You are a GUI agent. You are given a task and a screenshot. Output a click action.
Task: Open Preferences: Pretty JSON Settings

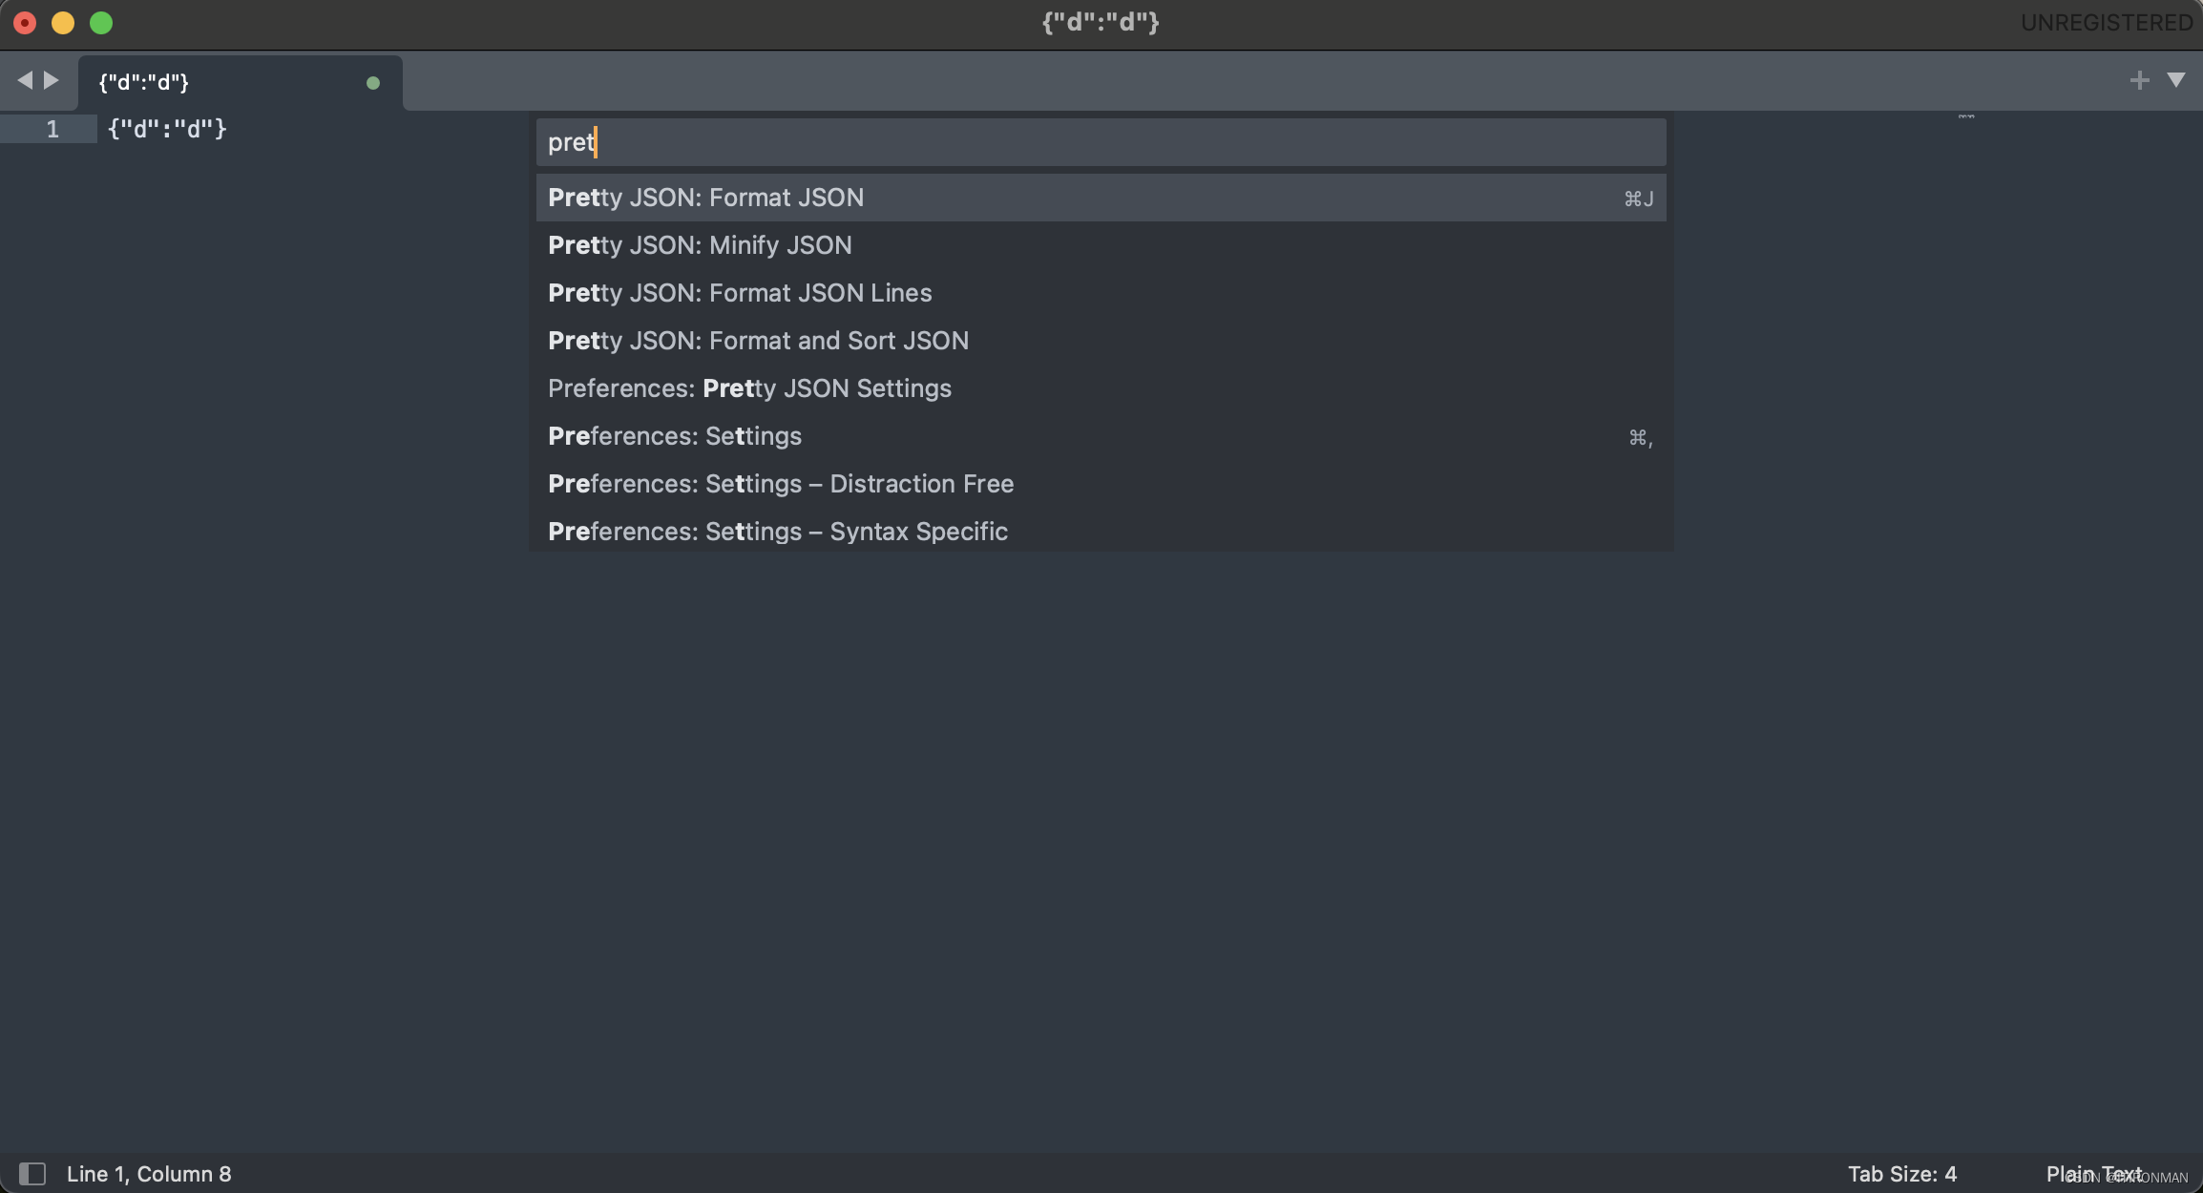click(x=1101, y=388)
